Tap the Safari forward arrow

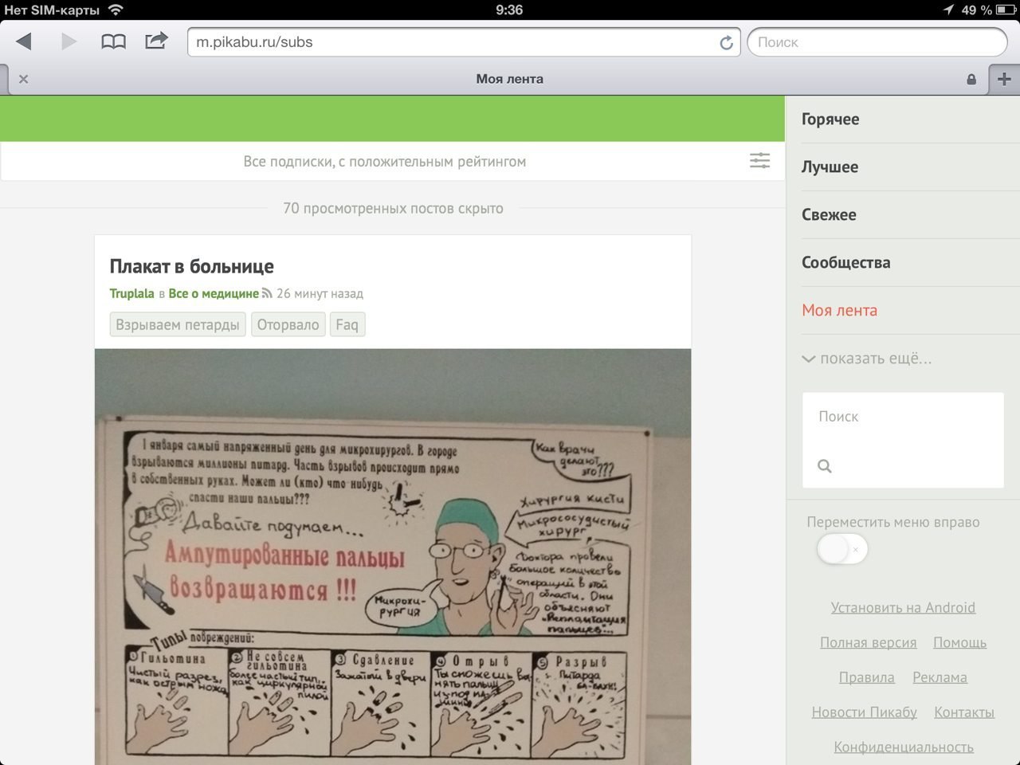coord(69,41)
